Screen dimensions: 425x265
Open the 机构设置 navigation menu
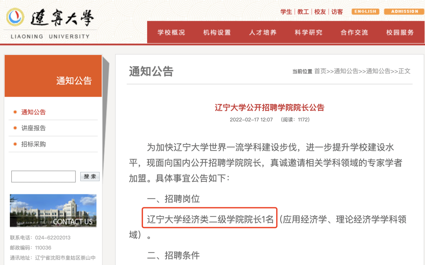(x=217, y=33)
